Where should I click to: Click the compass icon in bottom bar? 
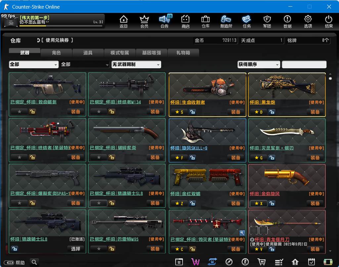point(229,262)
